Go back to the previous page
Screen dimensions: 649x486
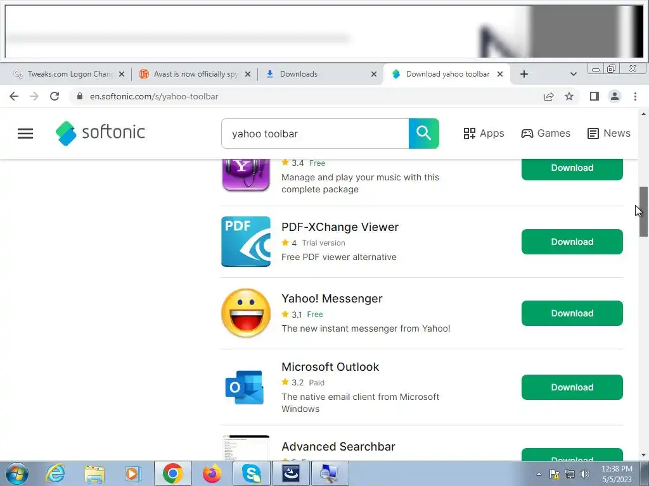(14, 96)
